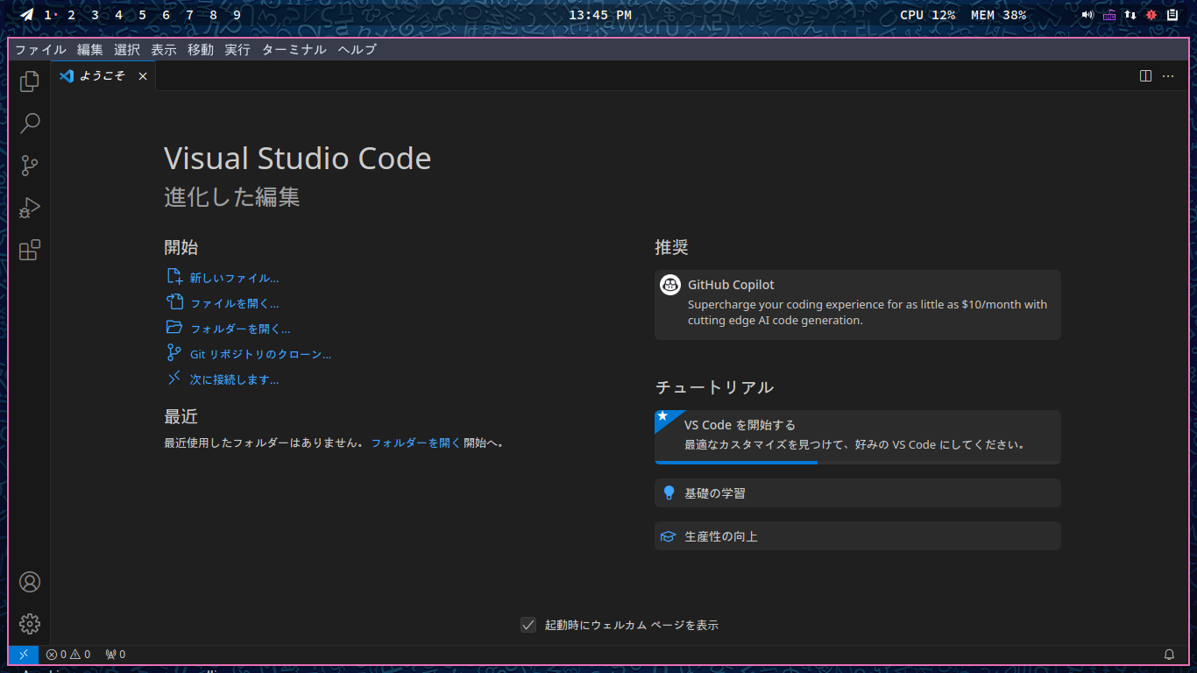The width and height of the screenshot is (1197, 673).
Task: Open the 表示 menu
Action: point(163,50)
